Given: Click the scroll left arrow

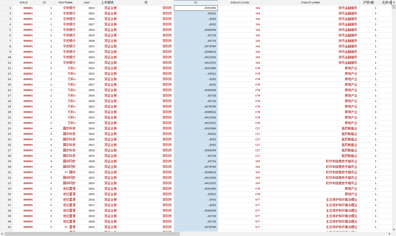Looking at the screenshot, I should point(2,234).
